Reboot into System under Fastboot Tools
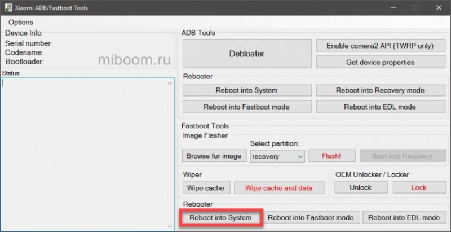The image size is (451, 232). tap(220, 217)
